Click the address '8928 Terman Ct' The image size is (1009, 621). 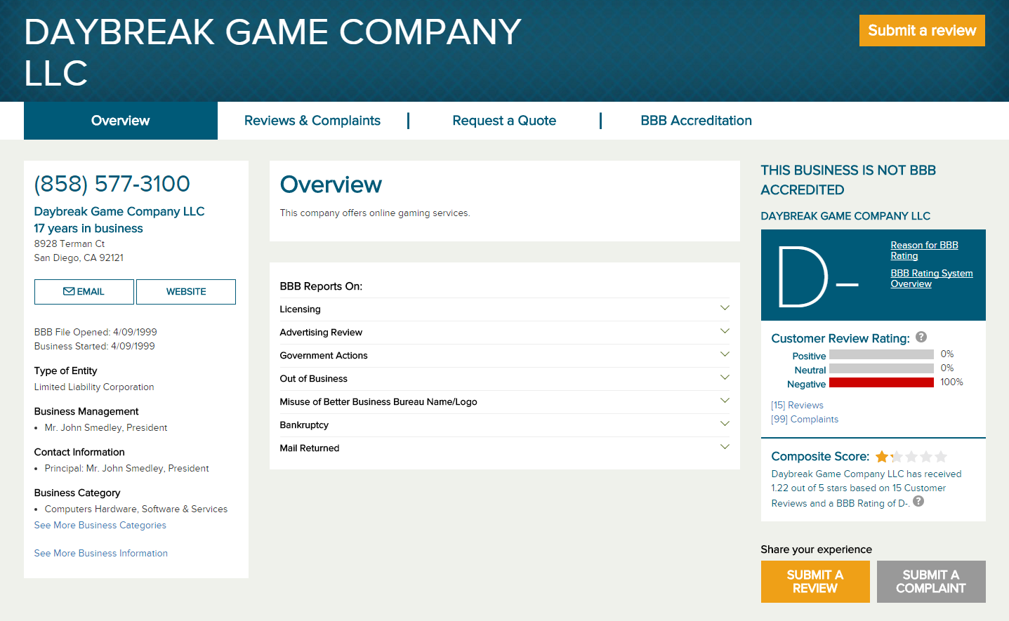(x=70, y=244)
